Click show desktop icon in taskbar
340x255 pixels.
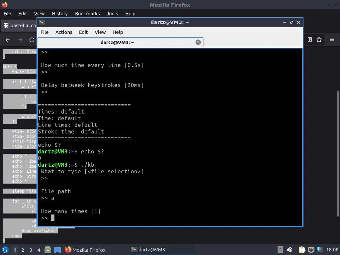point(57,250)
